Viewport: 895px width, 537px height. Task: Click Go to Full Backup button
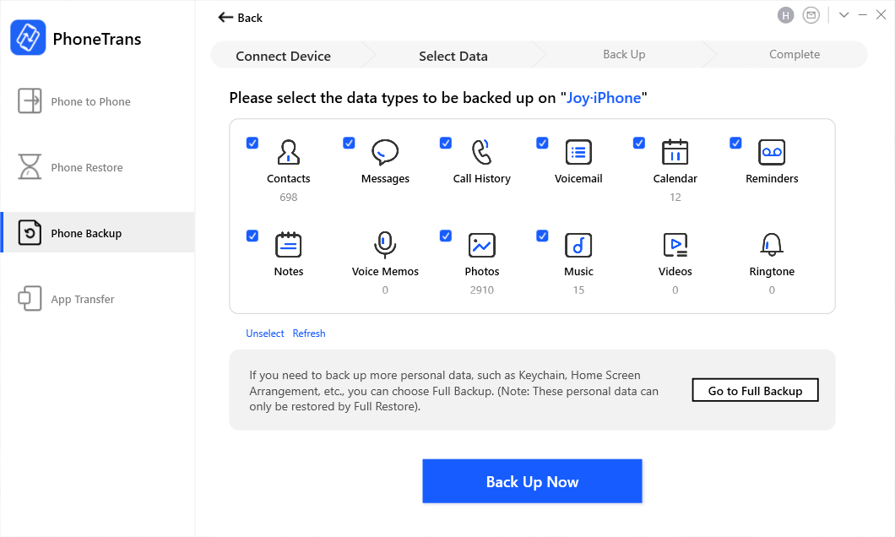point(755,390)
